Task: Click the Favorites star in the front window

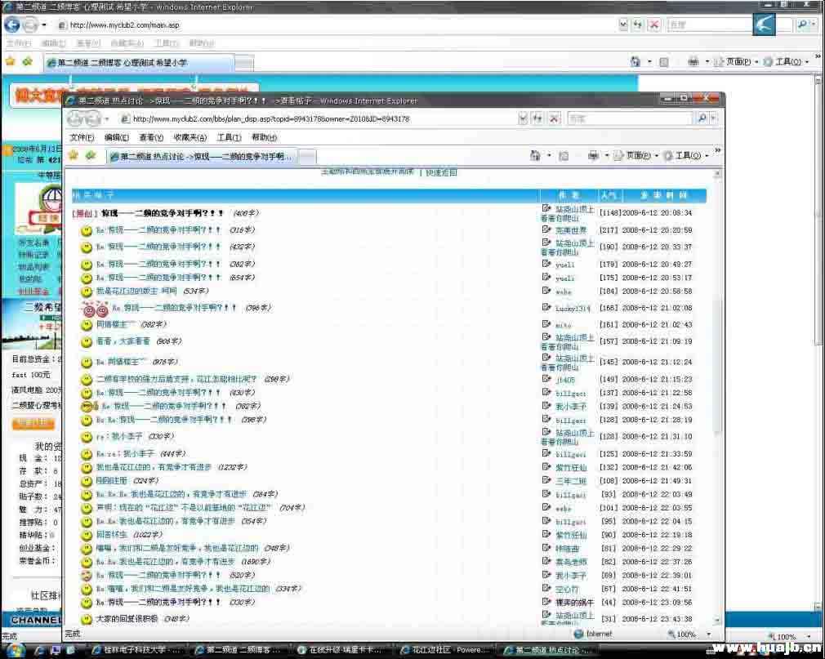Action: pos(74,155)
